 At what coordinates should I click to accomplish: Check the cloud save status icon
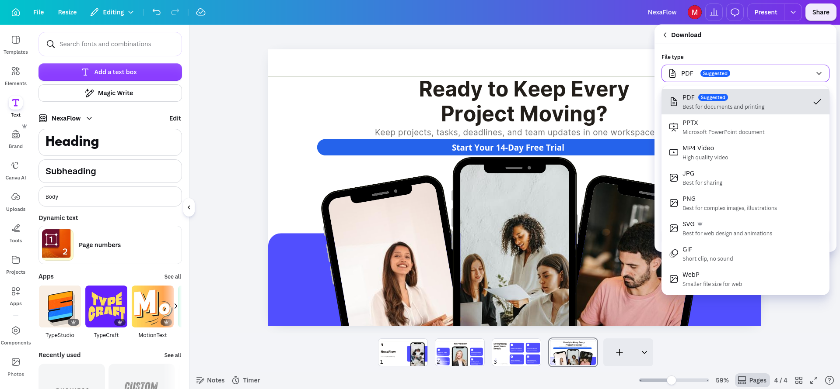[201, 12]
